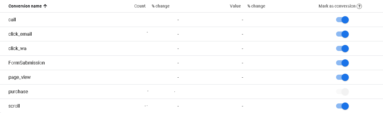Click the greyed purchase conversion toggle
This screenshot has height=113, width=383.
pos(342,92)
